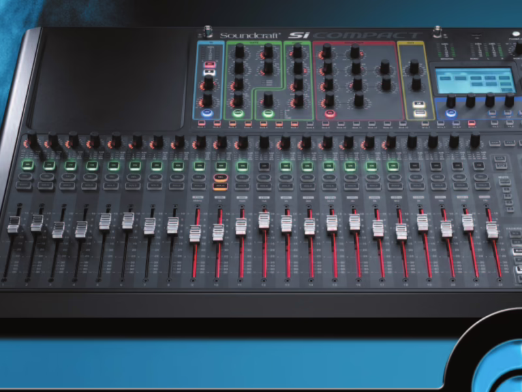This screenshot has height=392, width=522.
Task: Touch the HPF frequency knob above blue HPF button
Action: 207,99
